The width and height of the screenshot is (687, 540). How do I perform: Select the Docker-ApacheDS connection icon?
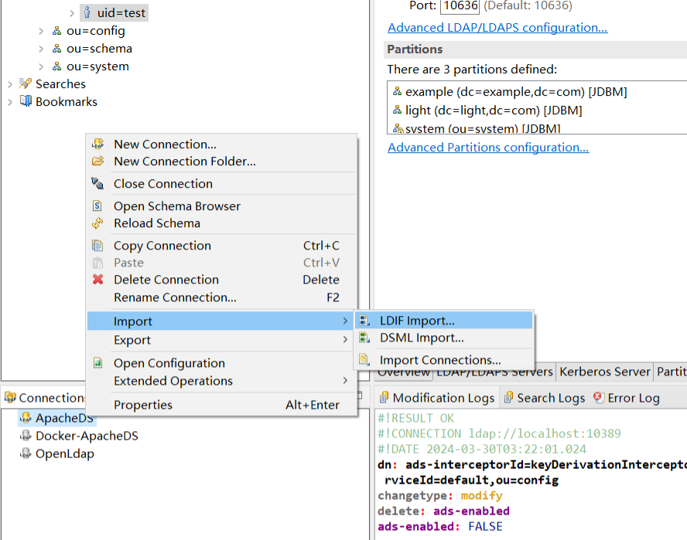tap(26, 436)
